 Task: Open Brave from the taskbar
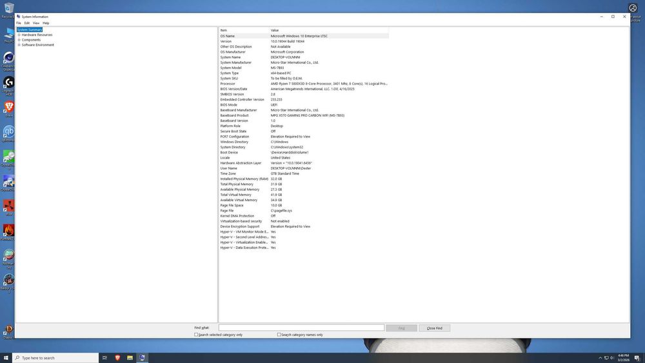click(x=117, y=358)
